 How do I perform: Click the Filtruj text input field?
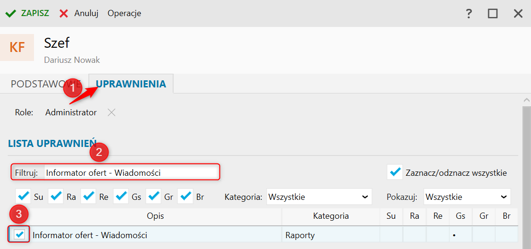point(131,172)
